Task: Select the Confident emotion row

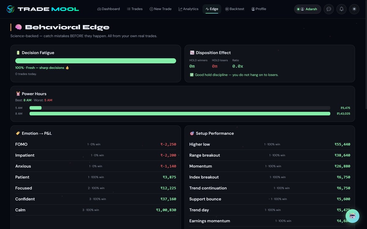Action: click(x=96, y=199)
